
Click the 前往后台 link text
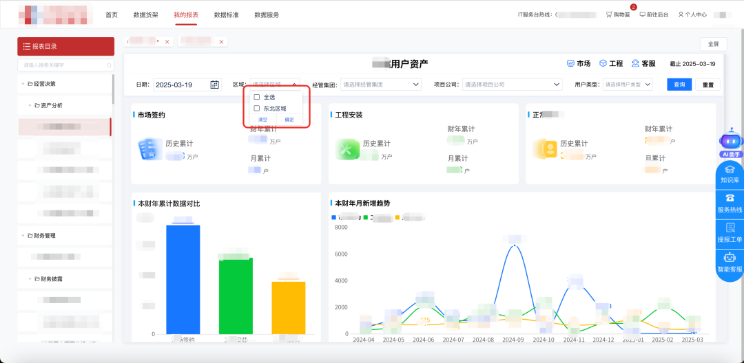658,14
